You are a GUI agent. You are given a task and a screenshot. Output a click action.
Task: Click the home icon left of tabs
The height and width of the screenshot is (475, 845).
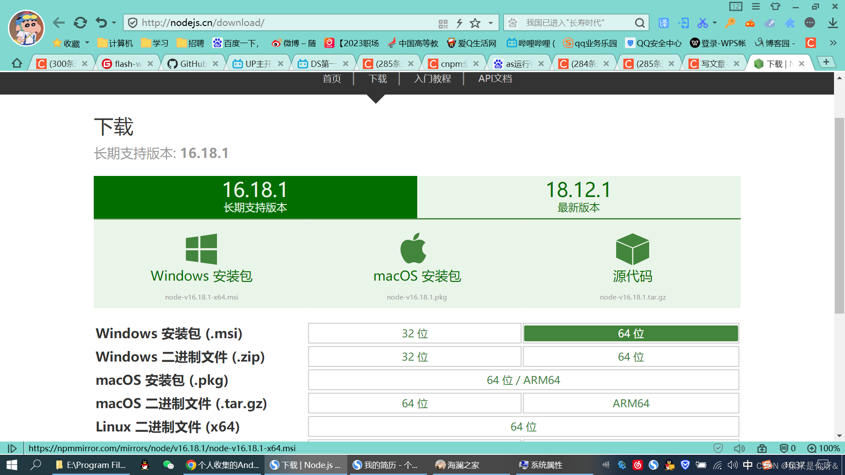coord(17,63)
